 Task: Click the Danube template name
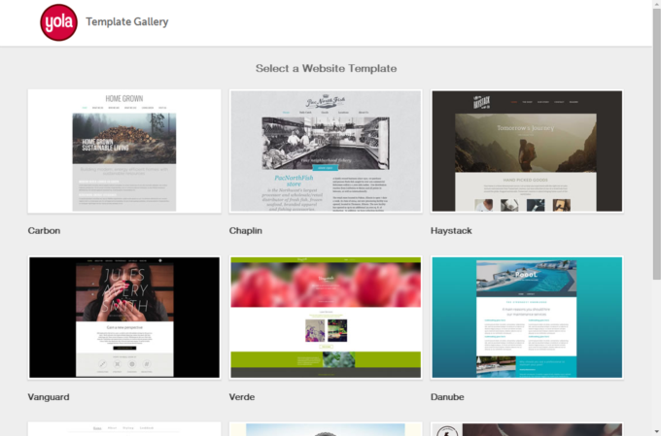[447, 397]
